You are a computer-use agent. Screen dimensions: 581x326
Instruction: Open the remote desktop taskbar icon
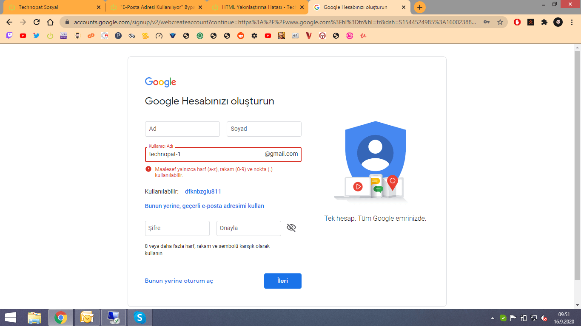(x=113, y=318)
